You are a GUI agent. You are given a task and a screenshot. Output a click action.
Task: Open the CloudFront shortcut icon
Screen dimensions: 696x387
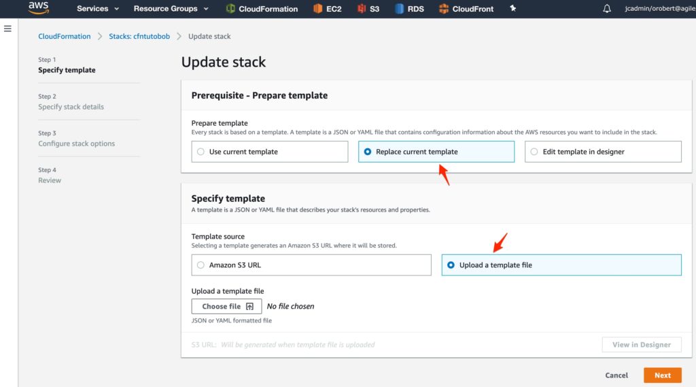(443, 8)
